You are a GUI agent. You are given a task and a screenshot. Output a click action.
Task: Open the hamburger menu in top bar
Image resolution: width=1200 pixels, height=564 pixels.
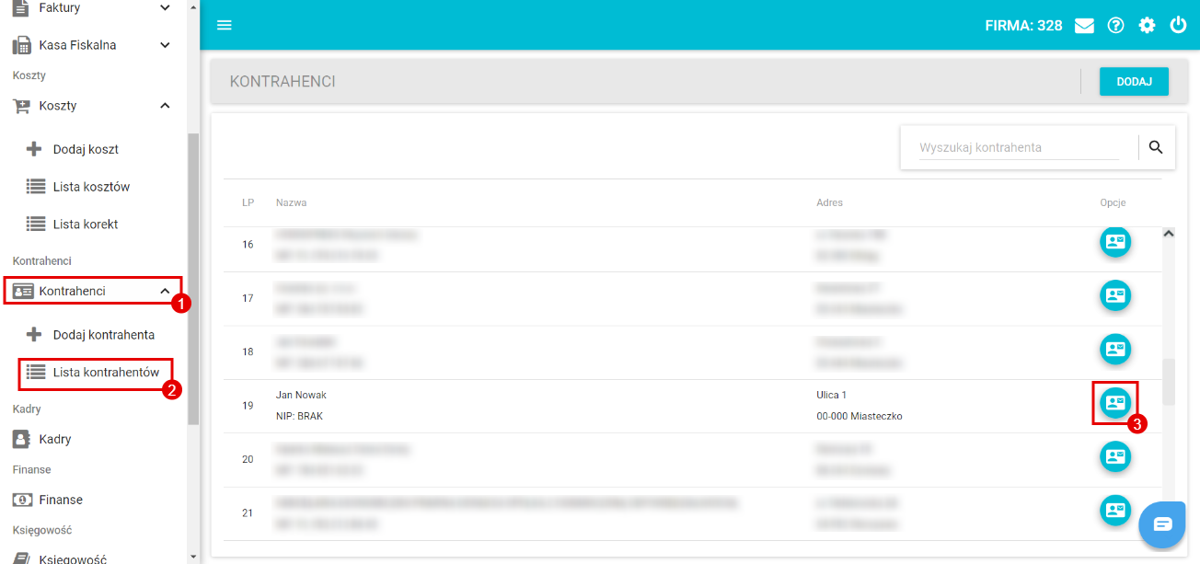[x=224, y=25]
